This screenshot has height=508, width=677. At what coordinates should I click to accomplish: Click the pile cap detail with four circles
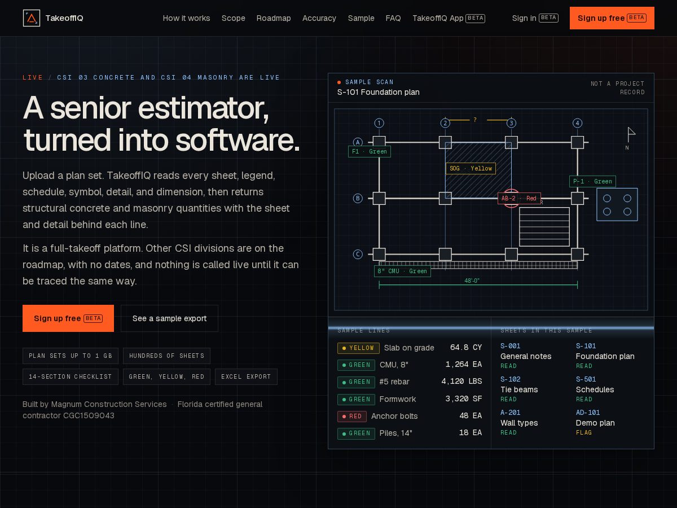(x=617, y=204)
